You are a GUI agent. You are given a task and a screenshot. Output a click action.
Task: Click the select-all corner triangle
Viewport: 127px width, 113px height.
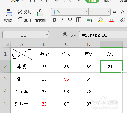pyautogui.click(x=7, y=44)
